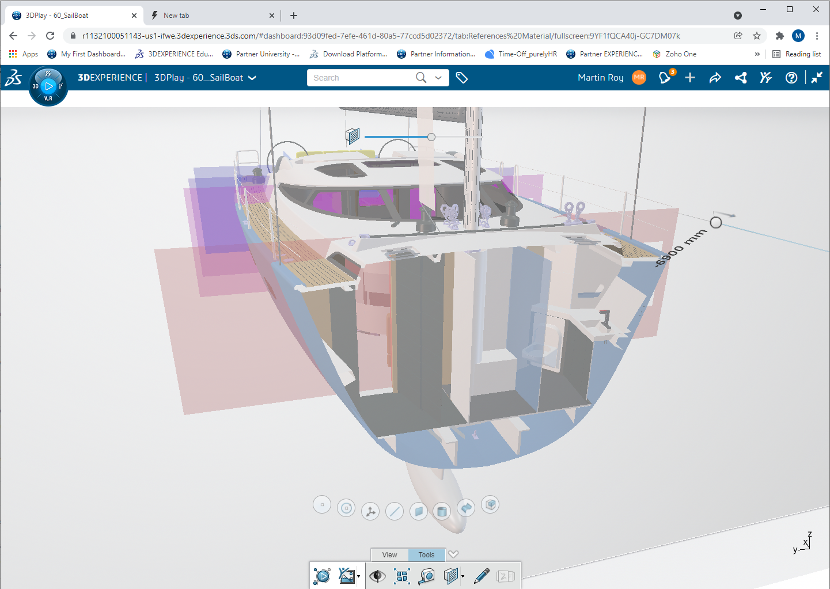Toggle the hide/show eye tool

(x=377, y=576)
